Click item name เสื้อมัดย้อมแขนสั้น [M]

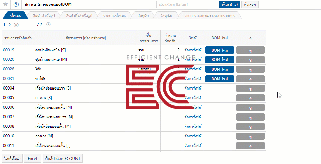tap(53, 126)
